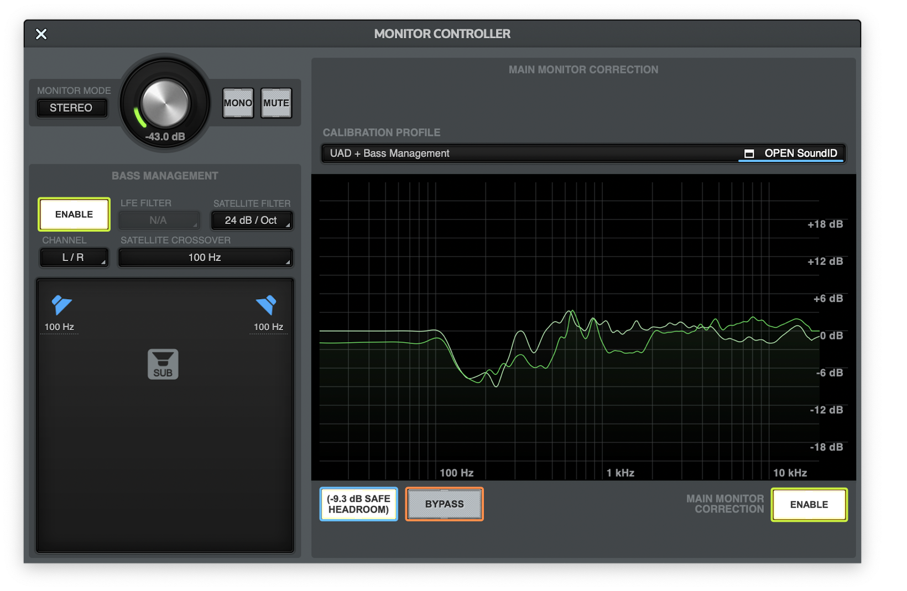Click the MAIN MONITOR CORRECTION heading

coord(583,70)
